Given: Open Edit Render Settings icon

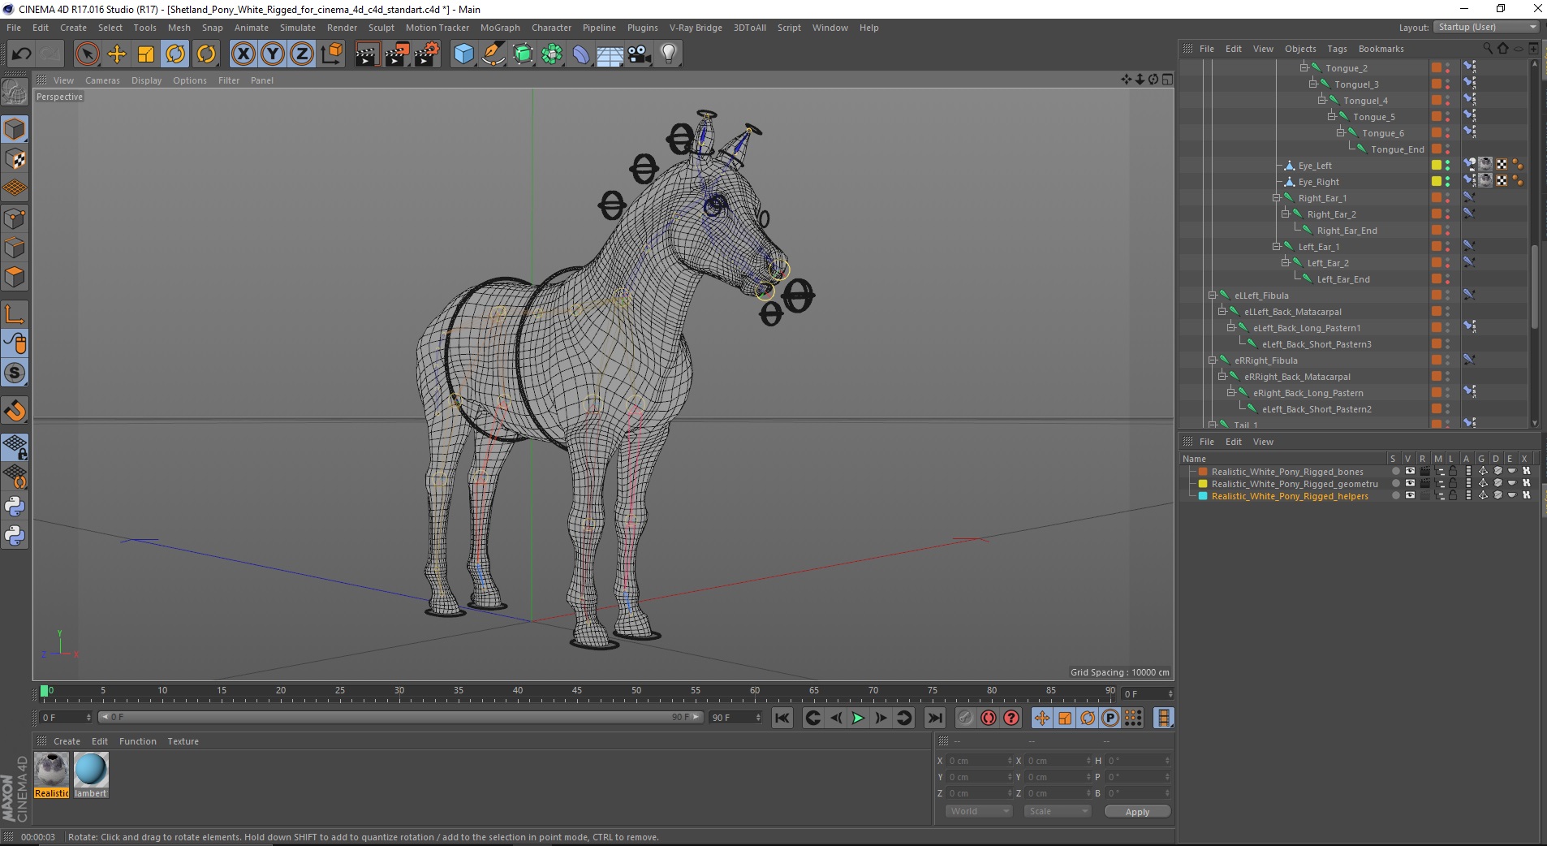Looking at the screenshot, I should pos(427,54).
